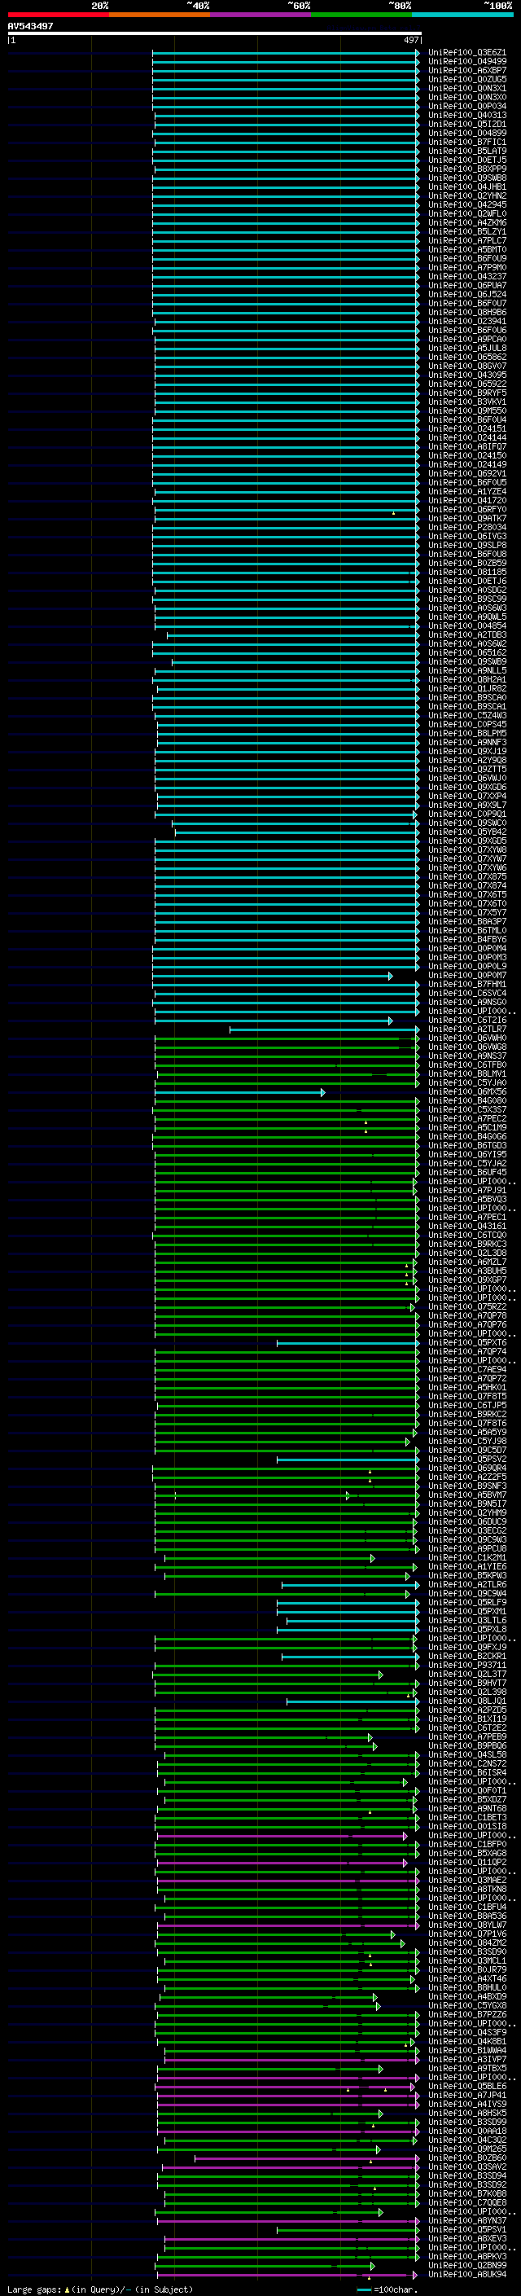Select the UniRef100_B0ZB59 label
521x2296 pixels.
[x=466, y=564]
